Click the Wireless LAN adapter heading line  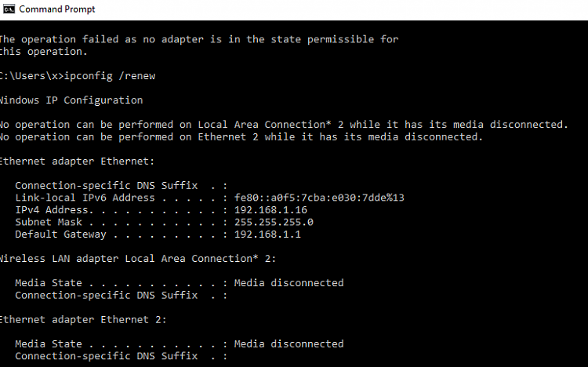pos(138,259)
